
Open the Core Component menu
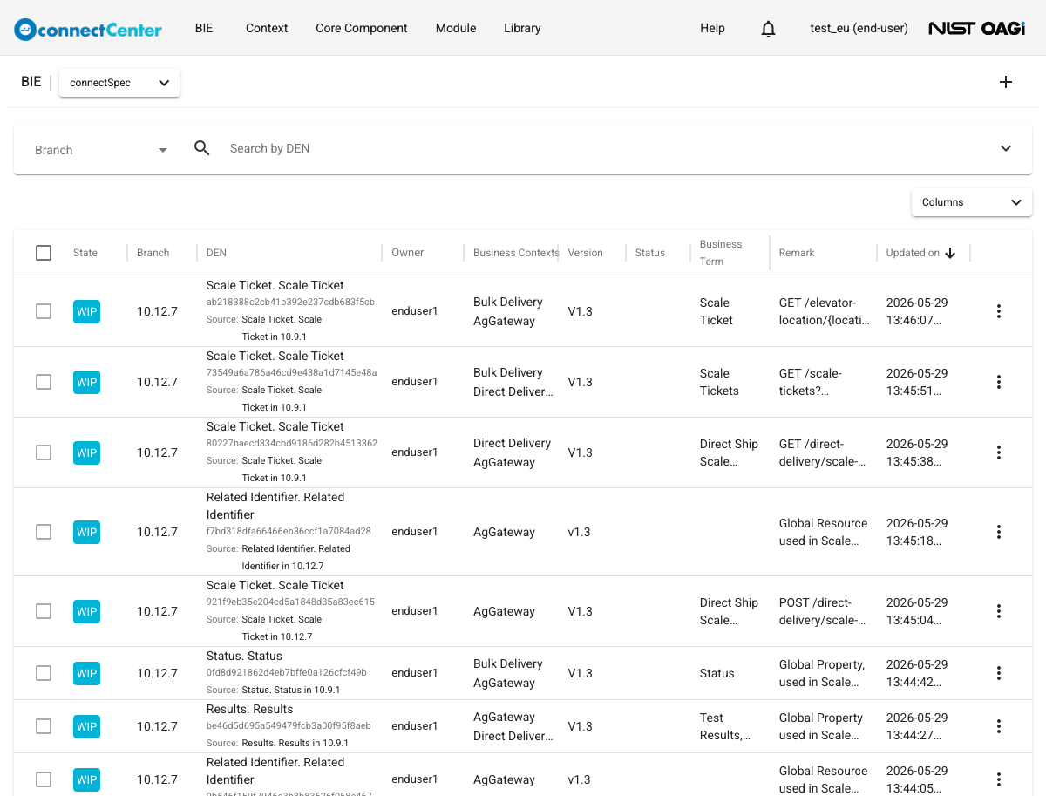tap(362, 28)
